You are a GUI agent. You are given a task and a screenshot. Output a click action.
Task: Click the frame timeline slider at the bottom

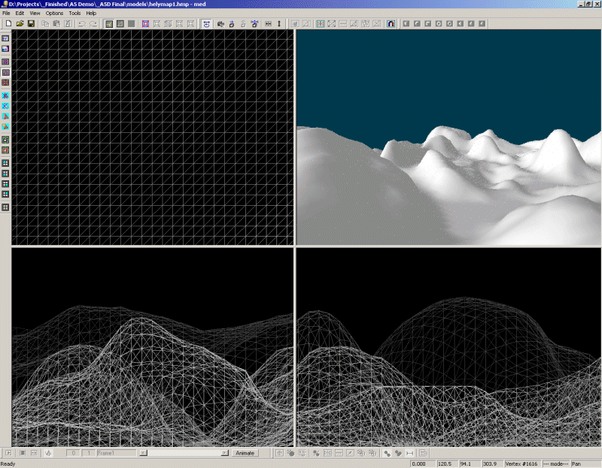[x=184, y=453]
